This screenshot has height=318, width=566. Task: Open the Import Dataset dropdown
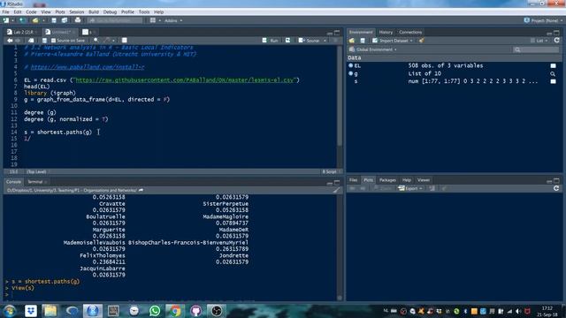click(x=393, y=41)
